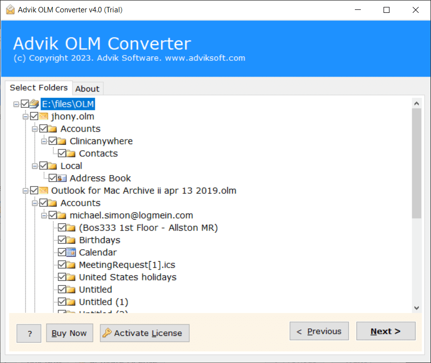
Task: Toggle the United States holidays checkbox
Action: [x=62, y=277]
